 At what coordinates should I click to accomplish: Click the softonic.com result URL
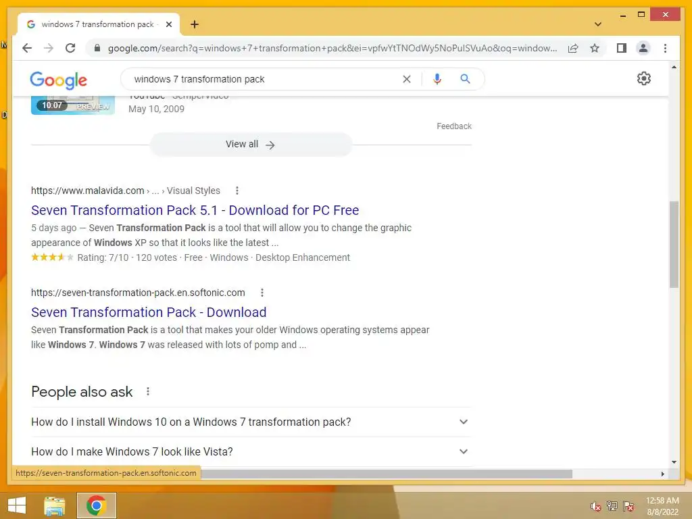pos(138,293)
